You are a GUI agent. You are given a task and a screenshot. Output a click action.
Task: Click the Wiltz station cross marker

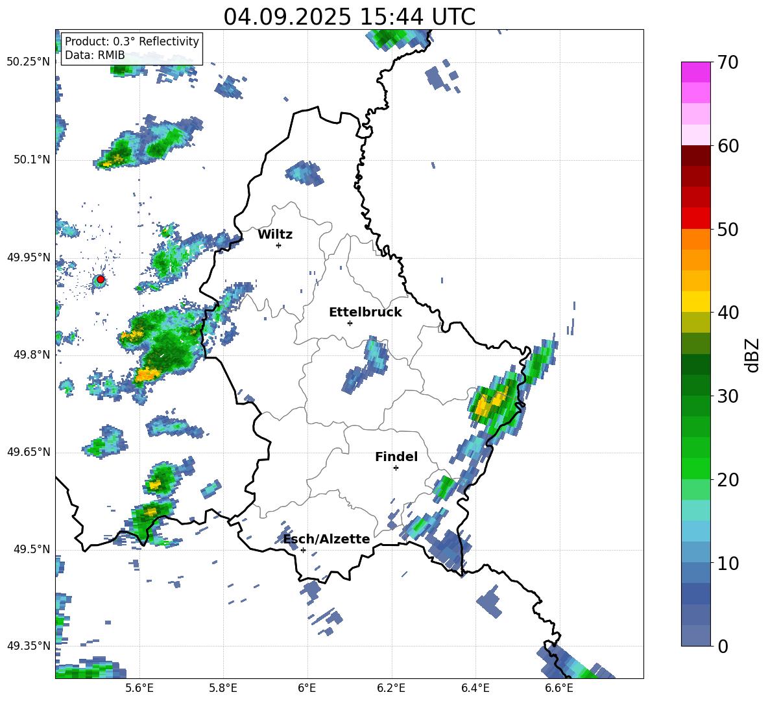(x=279, y=245)
